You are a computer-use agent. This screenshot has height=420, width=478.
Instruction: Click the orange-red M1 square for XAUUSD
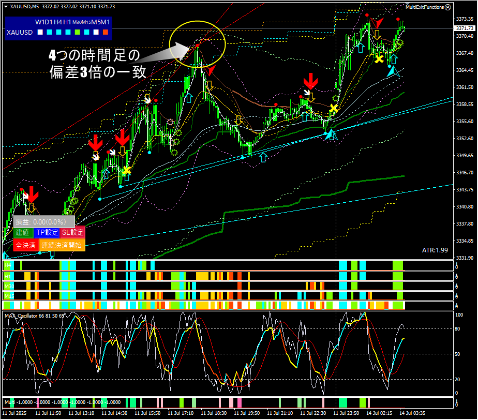point(106,32)
